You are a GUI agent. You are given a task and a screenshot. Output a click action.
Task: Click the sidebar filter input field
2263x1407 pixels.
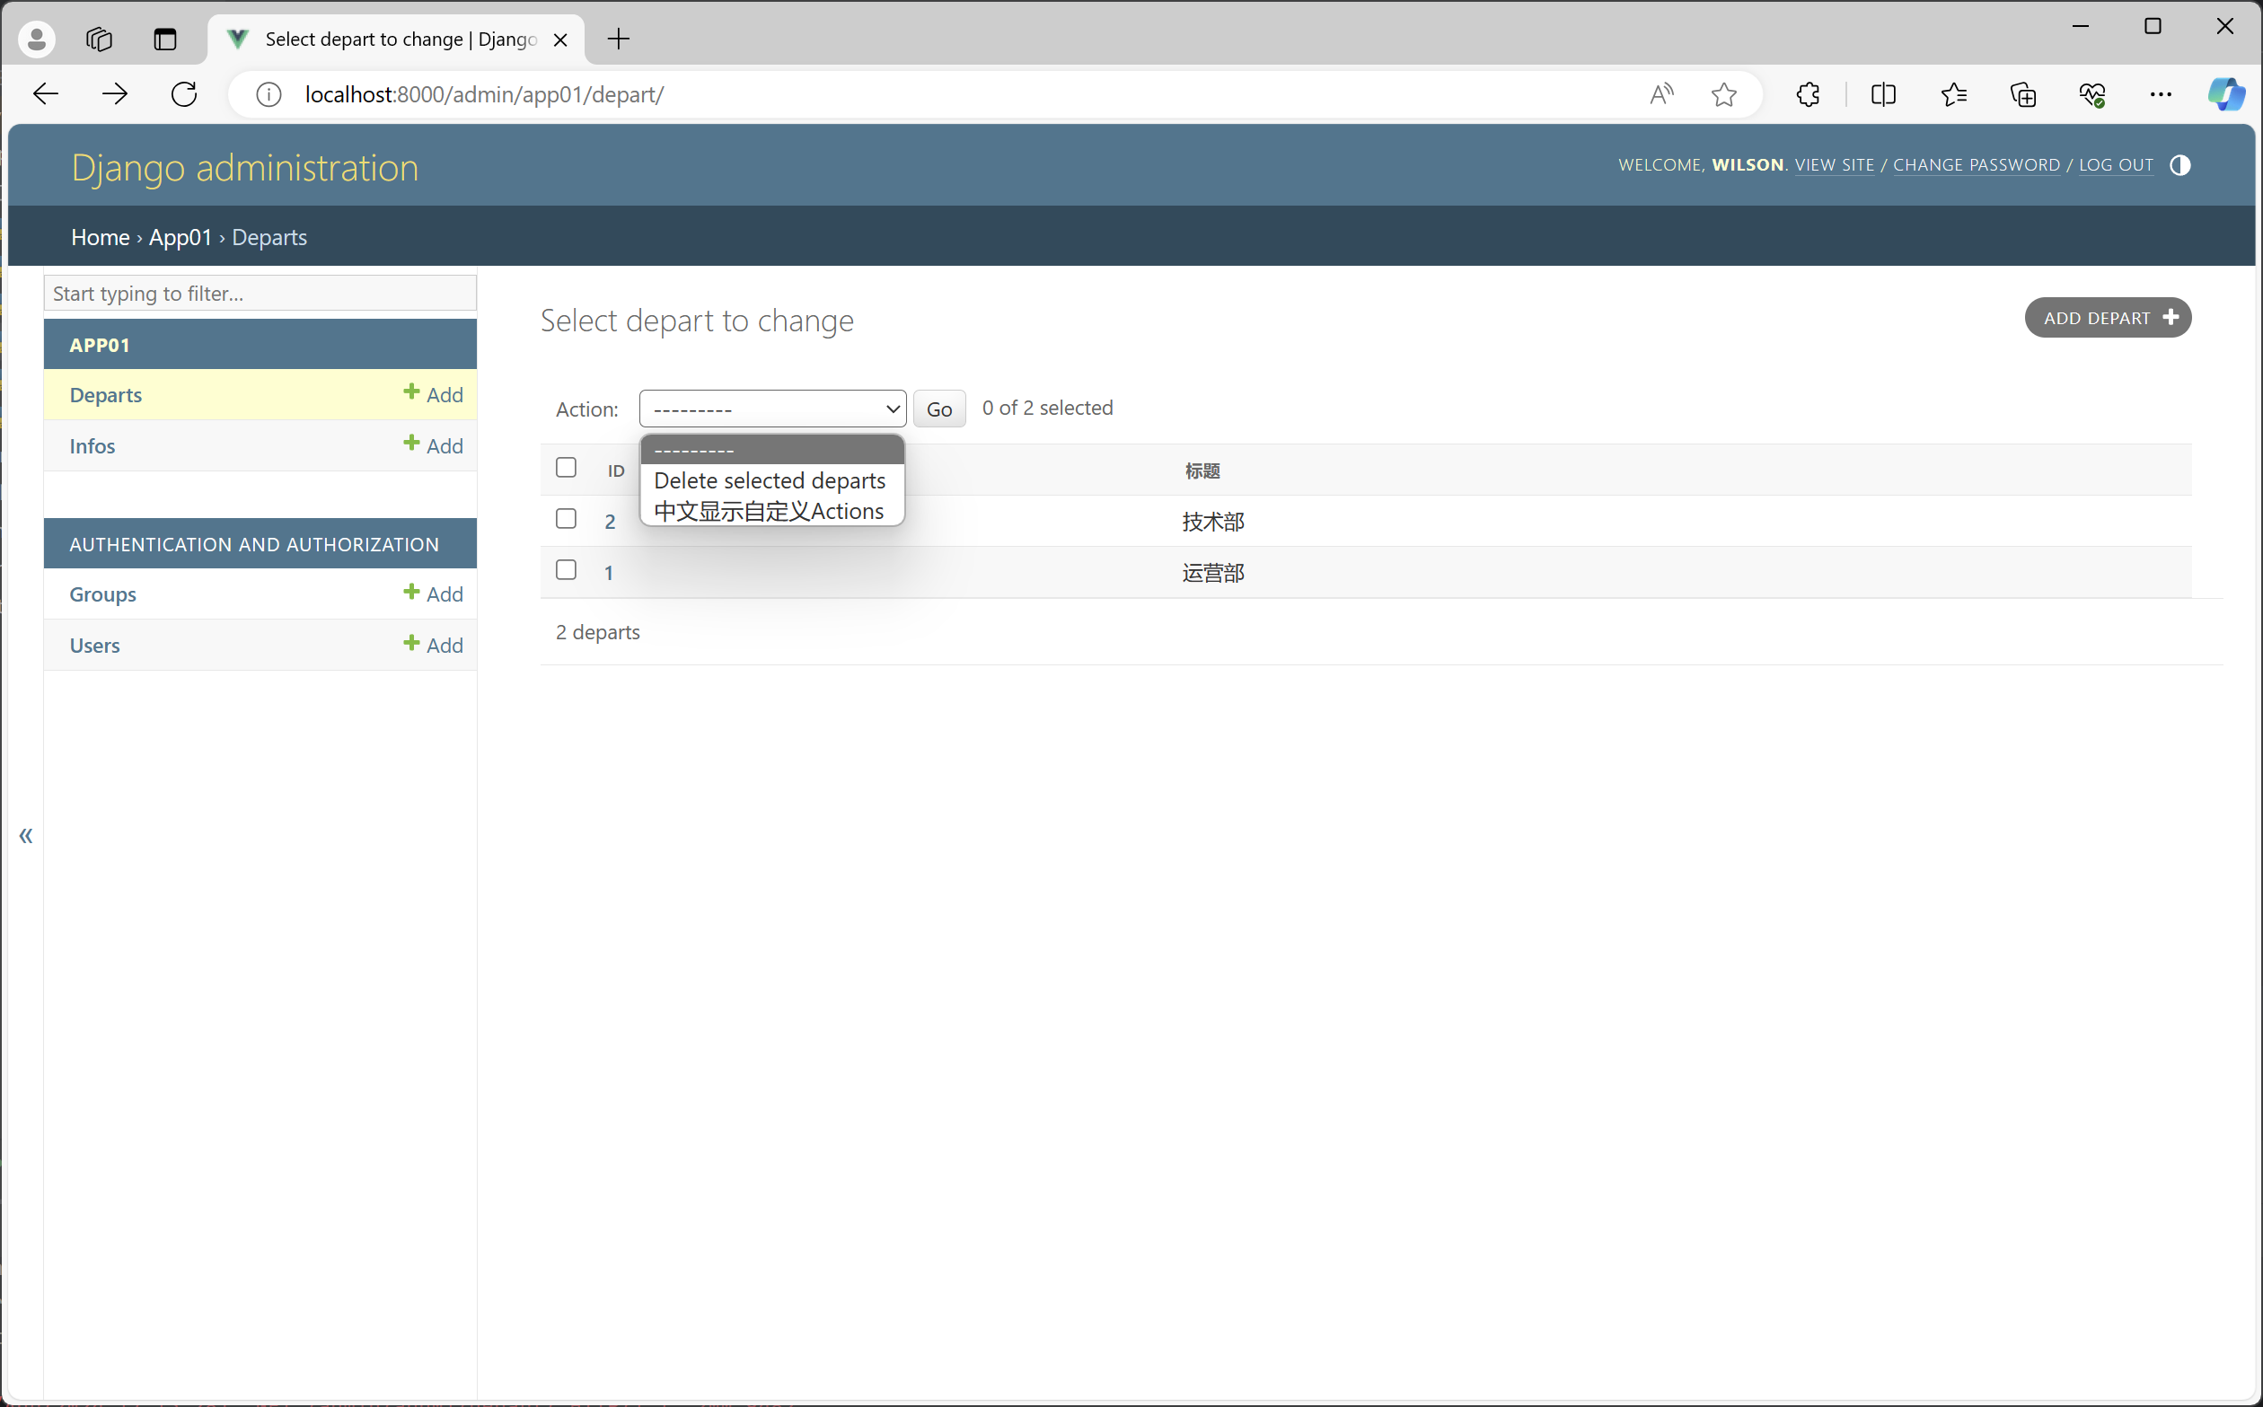260,293
